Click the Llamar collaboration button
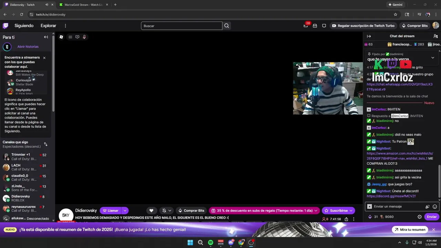Viewport: 441px width, 248px height. point(110,210)
